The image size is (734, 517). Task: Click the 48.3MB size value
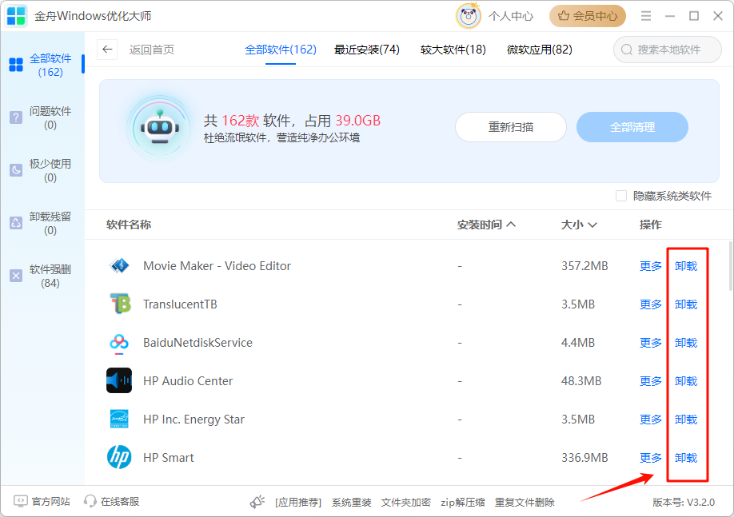pyautogui.click(x=581, y=381)
